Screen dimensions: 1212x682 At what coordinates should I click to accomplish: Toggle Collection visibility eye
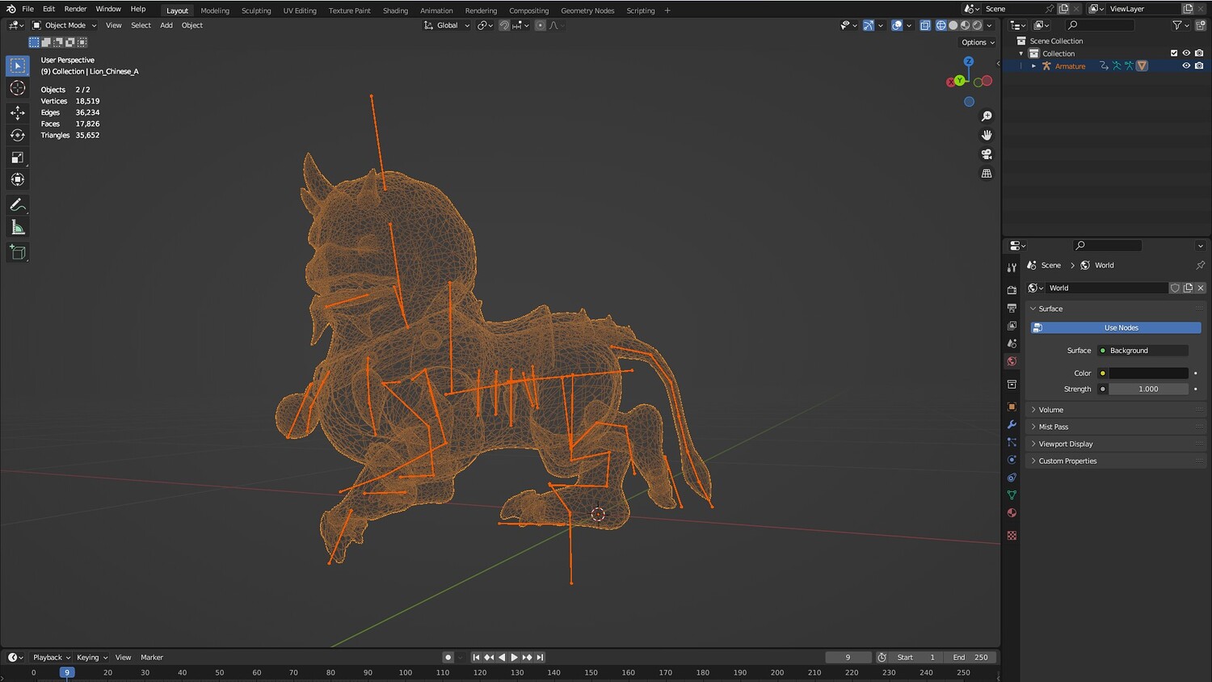coord(1186,53)
